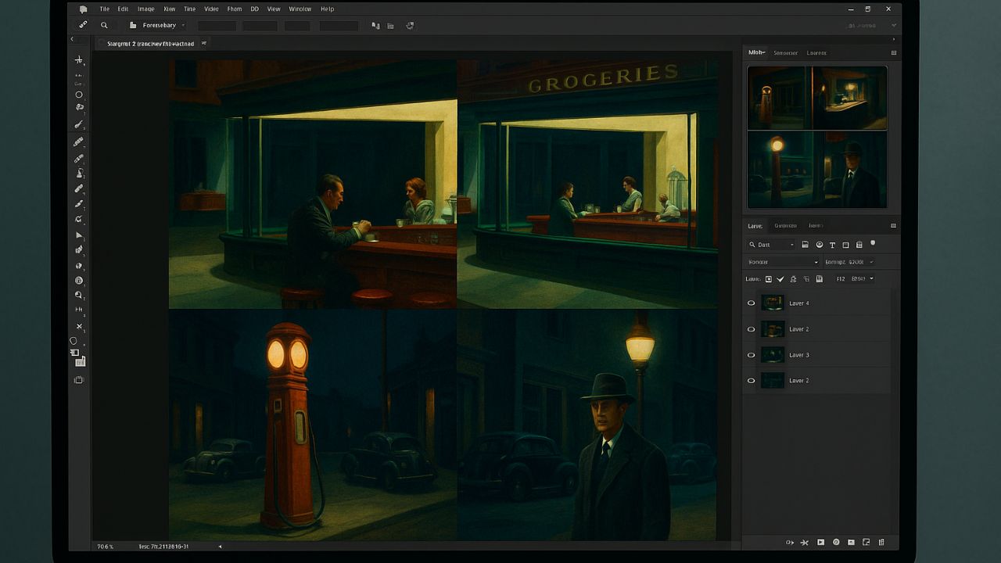Collapse the left toolbar with the arrow
The width and height of the screenshot is (1001, 563).
point(73,39)
